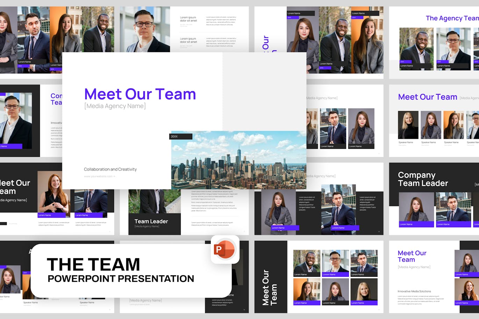
Task: Click the red-haired woman's portrait on the dark slide
Action: click(x=54, y=194)
